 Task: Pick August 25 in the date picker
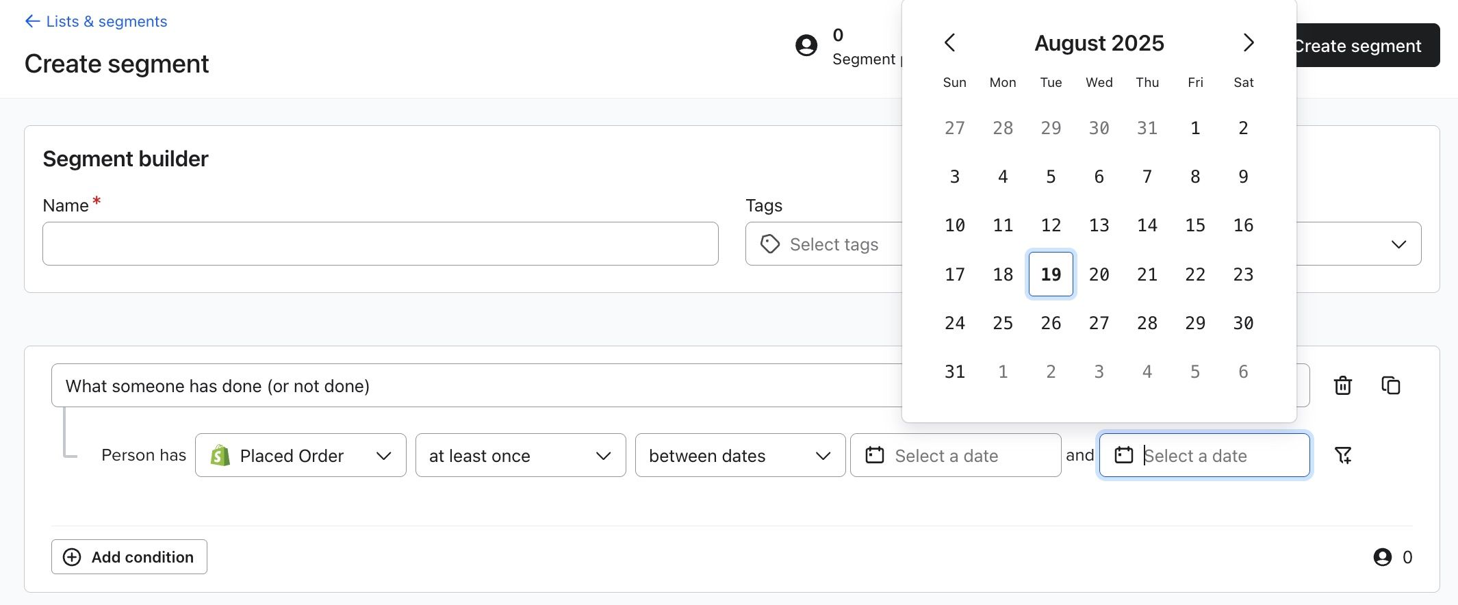coord(1003,323)
